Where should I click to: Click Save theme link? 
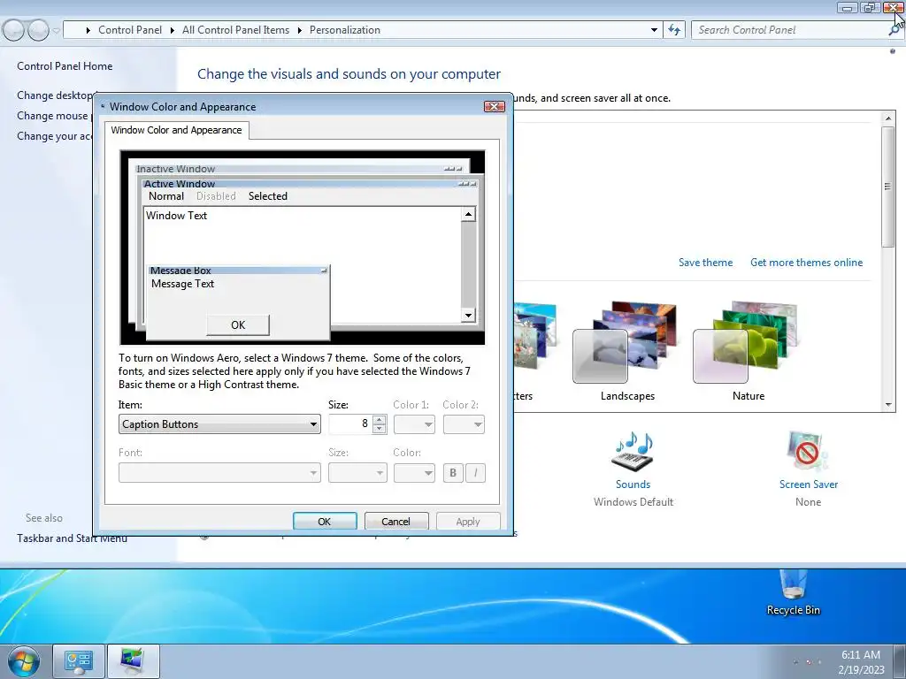pos(705,263)
